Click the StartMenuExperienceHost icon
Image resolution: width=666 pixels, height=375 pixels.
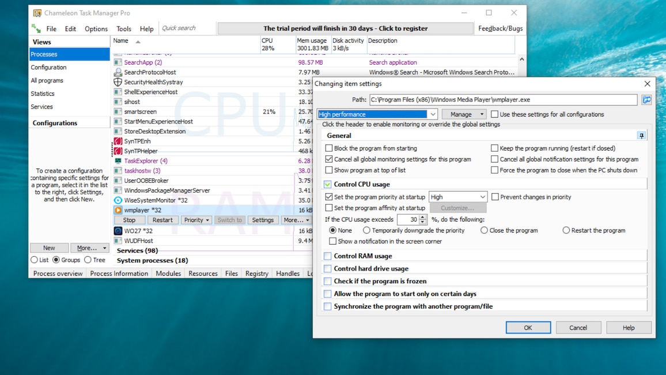(x=118, y=122)
